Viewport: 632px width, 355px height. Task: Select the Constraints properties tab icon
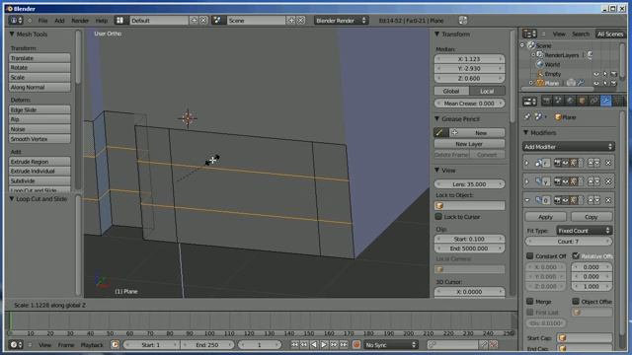tap(593, 101)
